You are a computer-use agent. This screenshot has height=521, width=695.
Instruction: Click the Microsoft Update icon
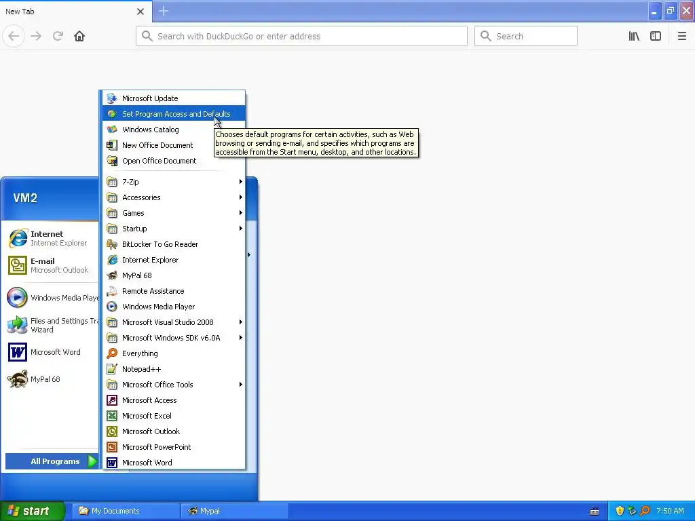(112, 98)
